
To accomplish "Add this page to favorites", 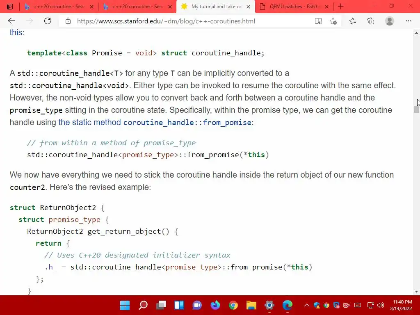I will pyautogui.click(x=333, y=21).
